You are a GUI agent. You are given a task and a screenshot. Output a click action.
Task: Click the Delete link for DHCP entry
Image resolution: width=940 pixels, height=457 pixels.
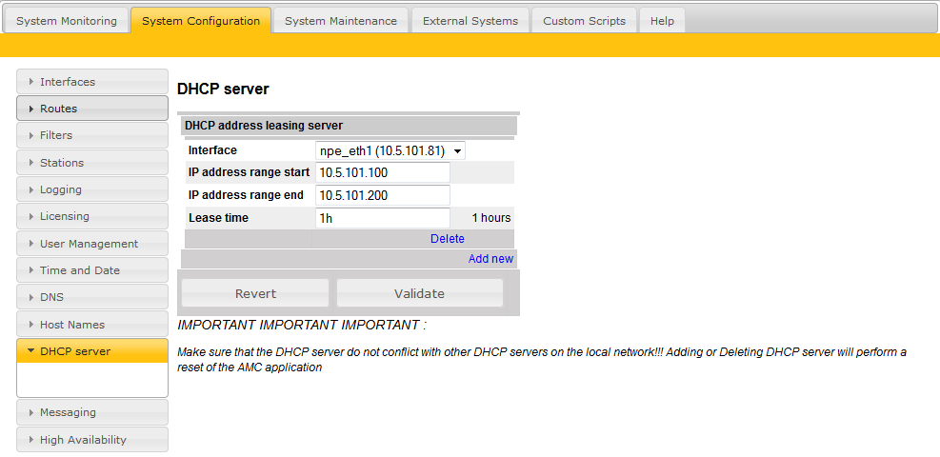click(447, 239)
